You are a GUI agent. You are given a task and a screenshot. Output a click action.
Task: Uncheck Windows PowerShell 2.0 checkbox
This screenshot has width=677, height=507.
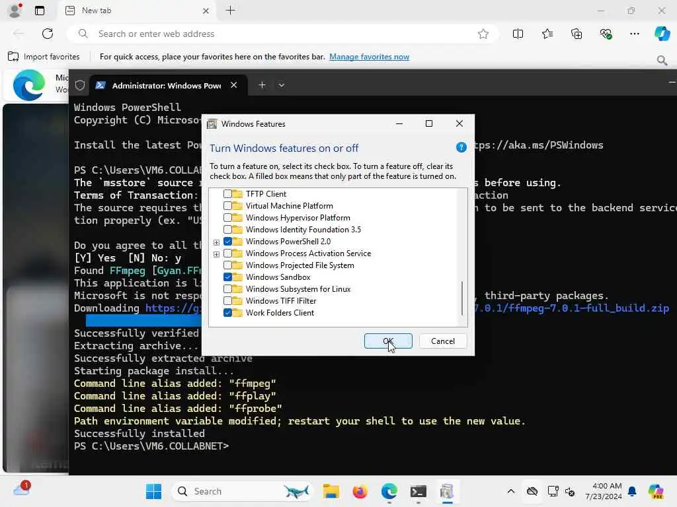click(x=227, y=242)
